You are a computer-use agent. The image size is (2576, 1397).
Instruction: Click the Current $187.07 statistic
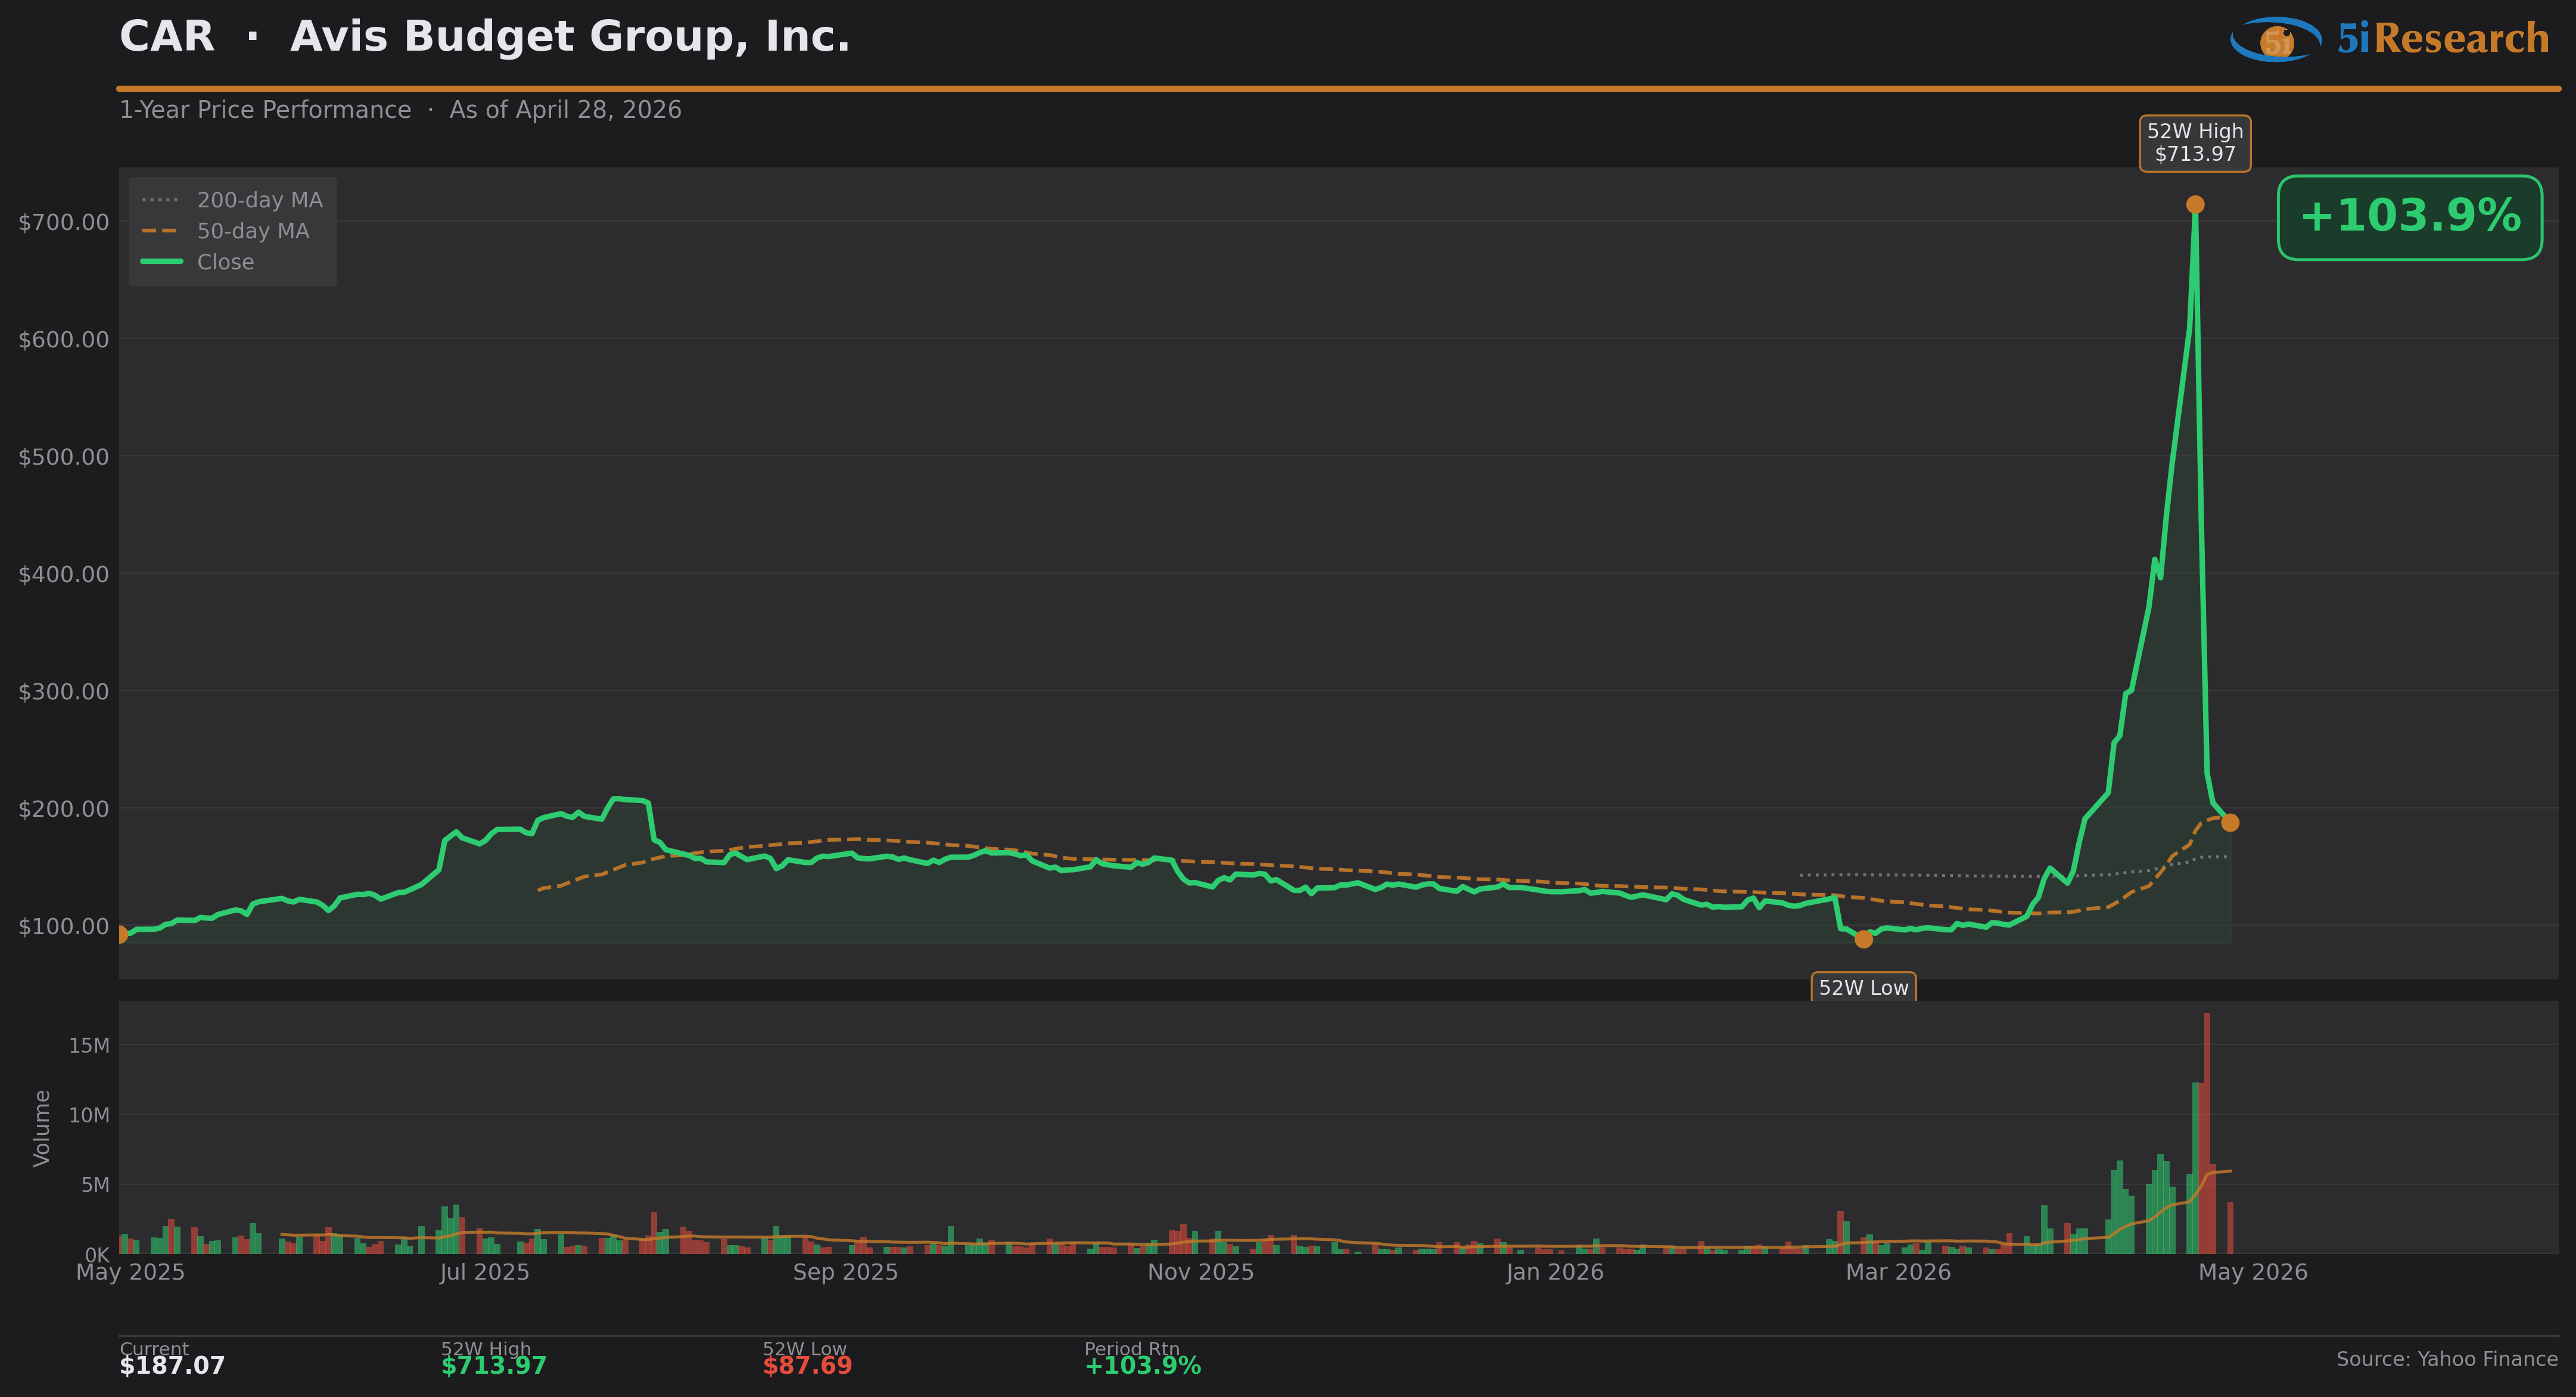pyautogui.click(x=172, y=1365)
